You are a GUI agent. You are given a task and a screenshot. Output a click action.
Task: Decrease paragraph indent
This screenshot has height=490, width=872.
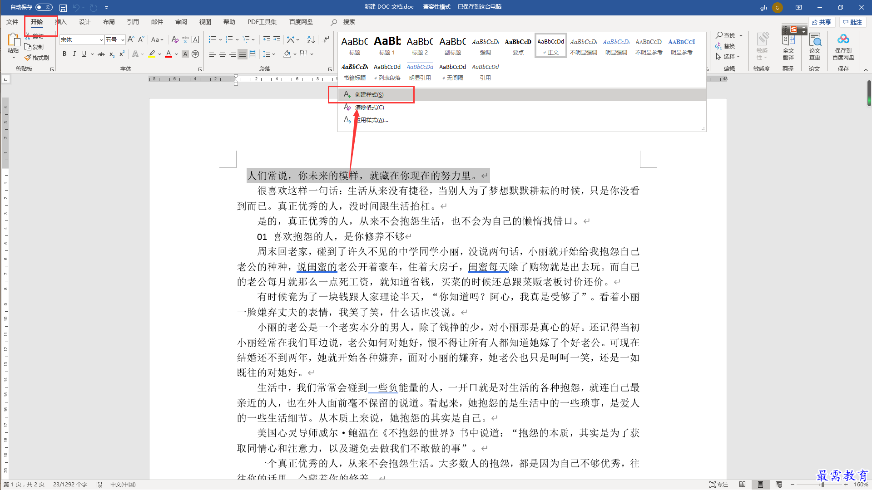[267, 39]
